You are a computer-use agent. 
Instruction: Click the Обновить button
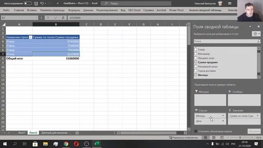tap(254, 131)
